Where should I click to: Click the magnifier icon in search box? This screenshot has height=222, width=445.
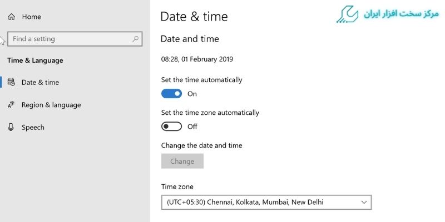coord(135,39)
